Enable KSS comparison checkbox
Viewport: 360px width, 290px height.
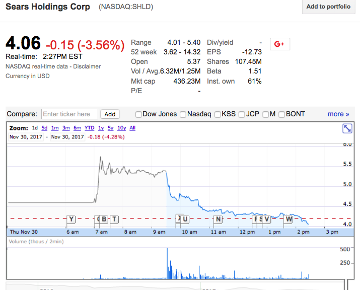pyautogui.click(x=218, y=114)
